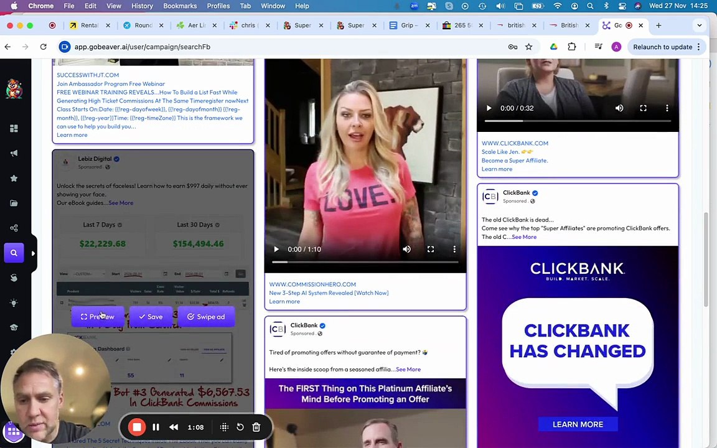Open the History menu
Viewport: 717px width, 448px height.
tap(142, 6)
